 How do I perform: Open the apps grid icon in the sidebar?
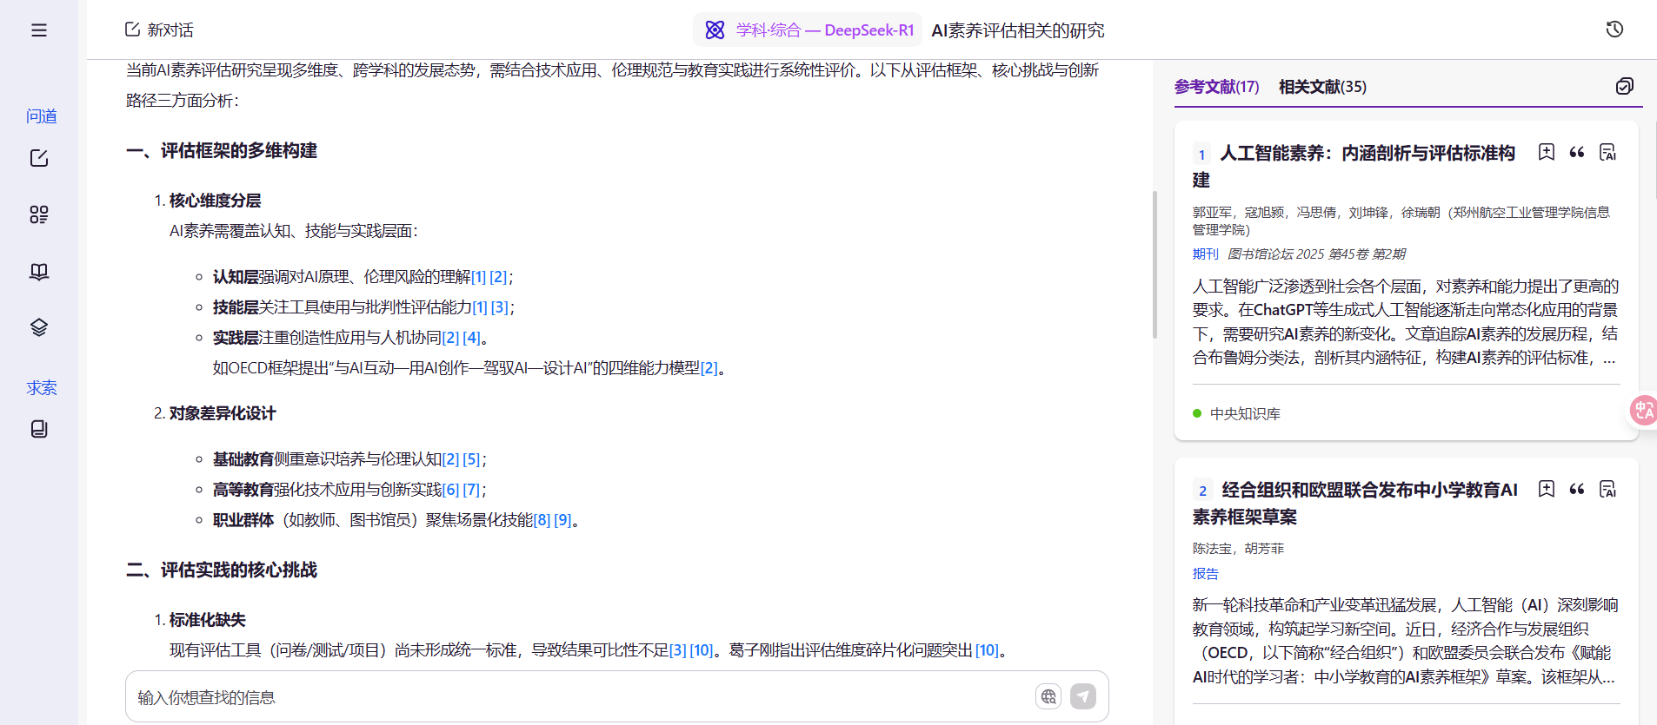click(39, 214)
